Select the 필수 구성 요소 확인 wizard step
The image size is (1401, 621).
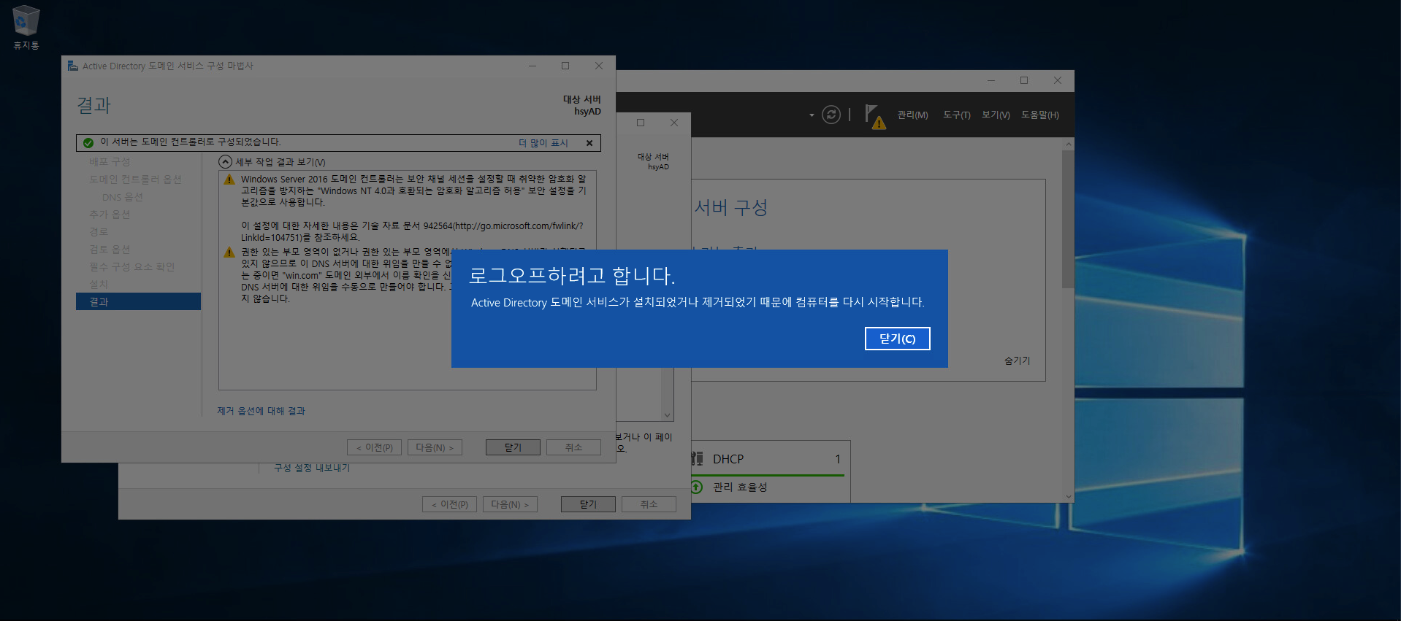pyautogui.click(x=131, y=267)
